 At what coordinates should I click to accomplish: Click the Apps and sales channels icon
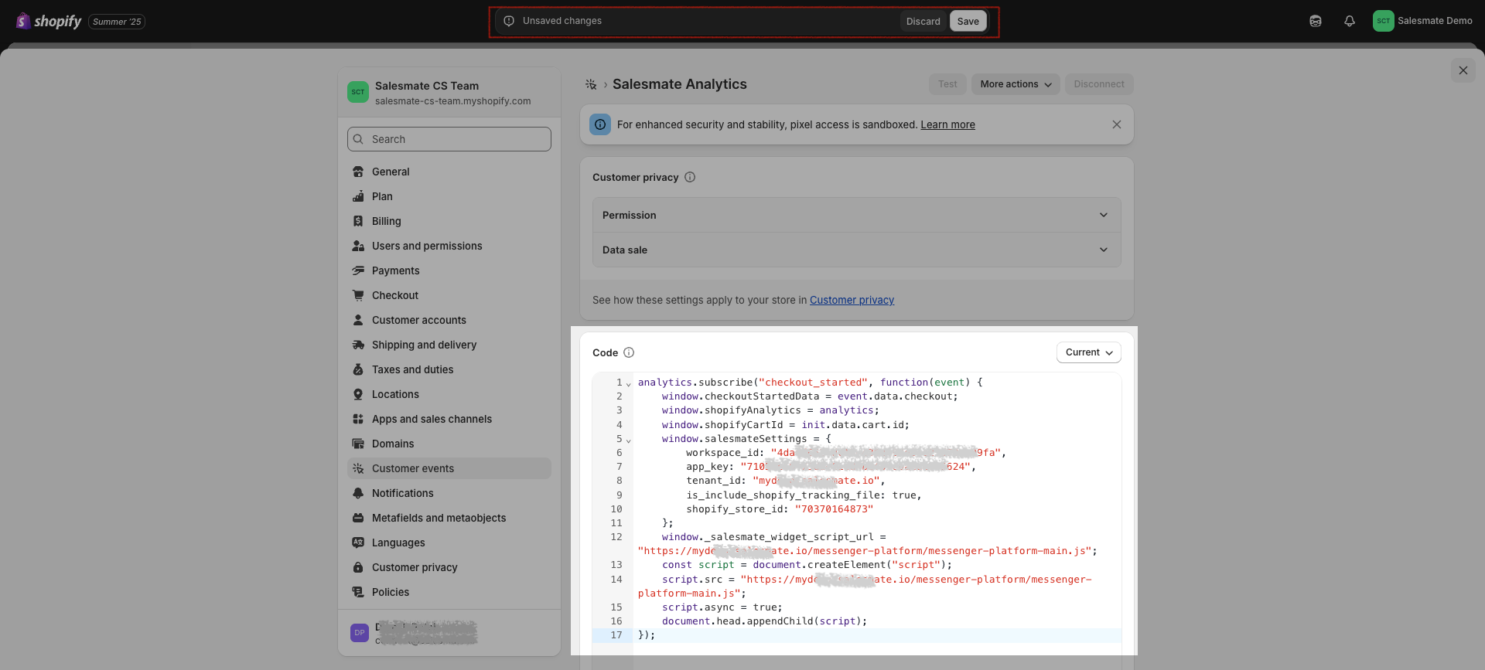click(358, 419)
